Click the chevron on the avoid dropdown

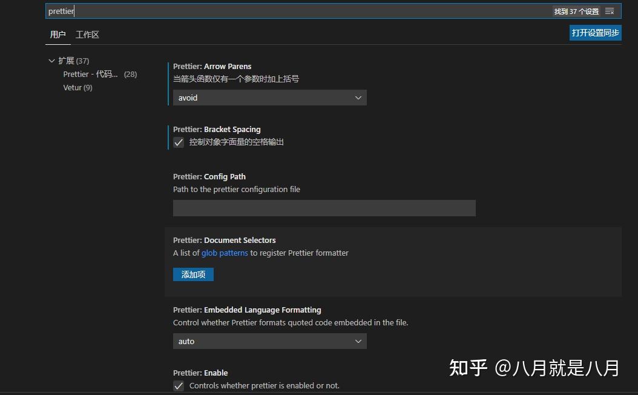[x=358, y=98]
